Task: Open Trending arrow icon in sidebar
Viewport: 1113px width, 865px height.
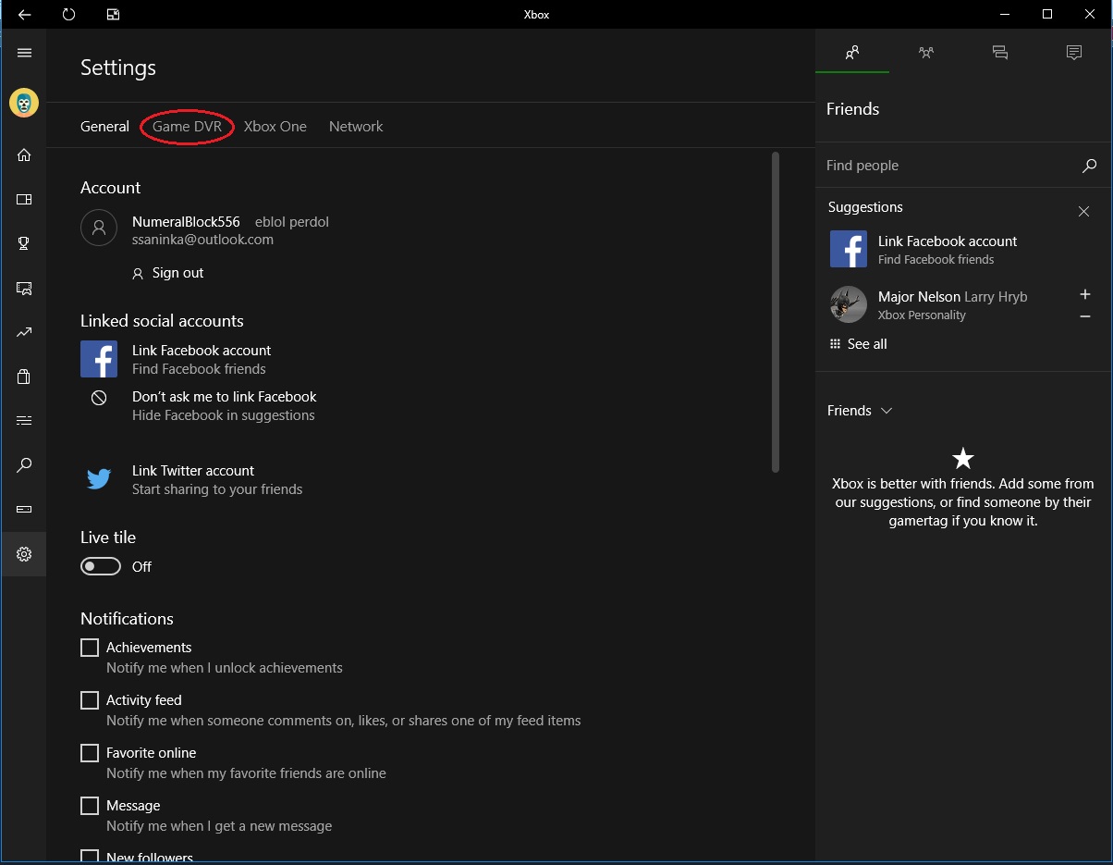Action: pyautogui.click(x=24, y=332)
